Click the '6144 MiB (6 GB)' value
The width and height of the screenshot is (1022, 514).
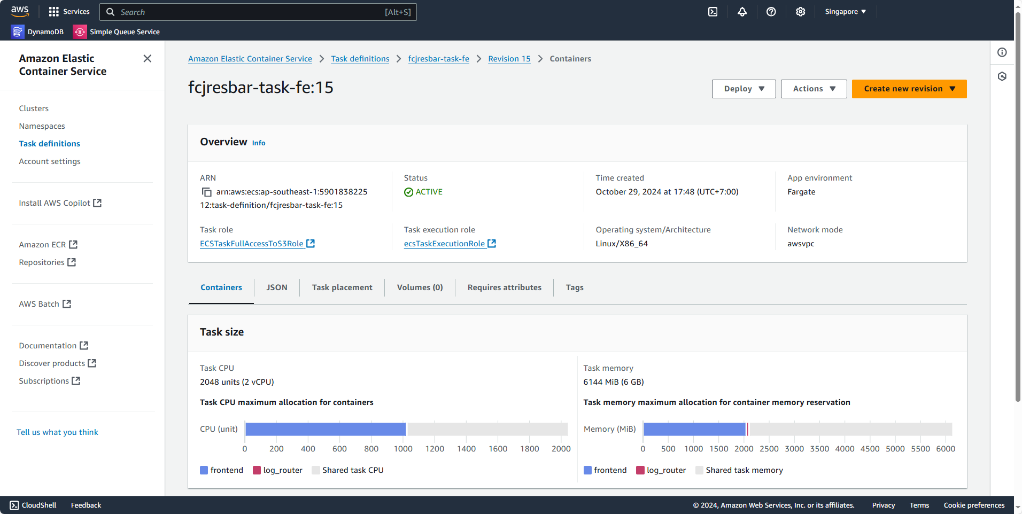pos(614,382)
